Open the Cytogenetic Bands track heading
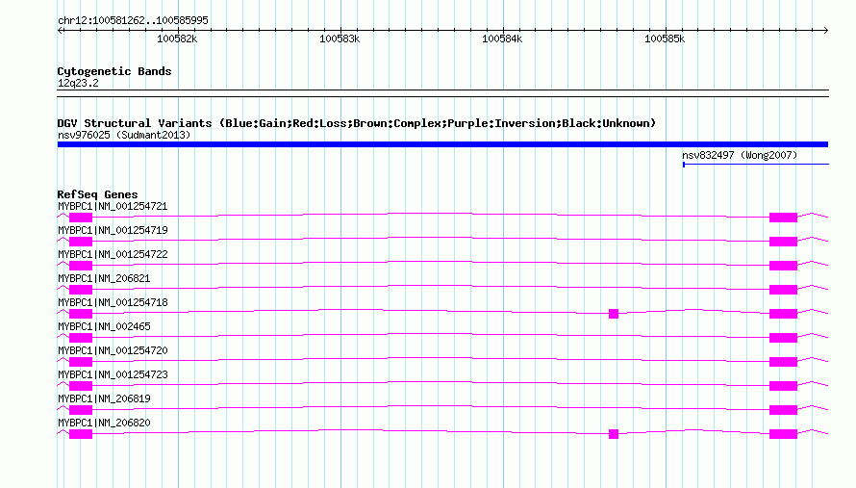 114,71
